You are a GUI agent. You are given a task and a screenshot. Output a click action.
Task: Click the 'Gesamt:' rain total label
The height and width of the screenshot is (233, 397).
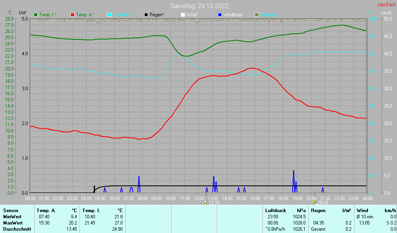[x=319, y=229]
